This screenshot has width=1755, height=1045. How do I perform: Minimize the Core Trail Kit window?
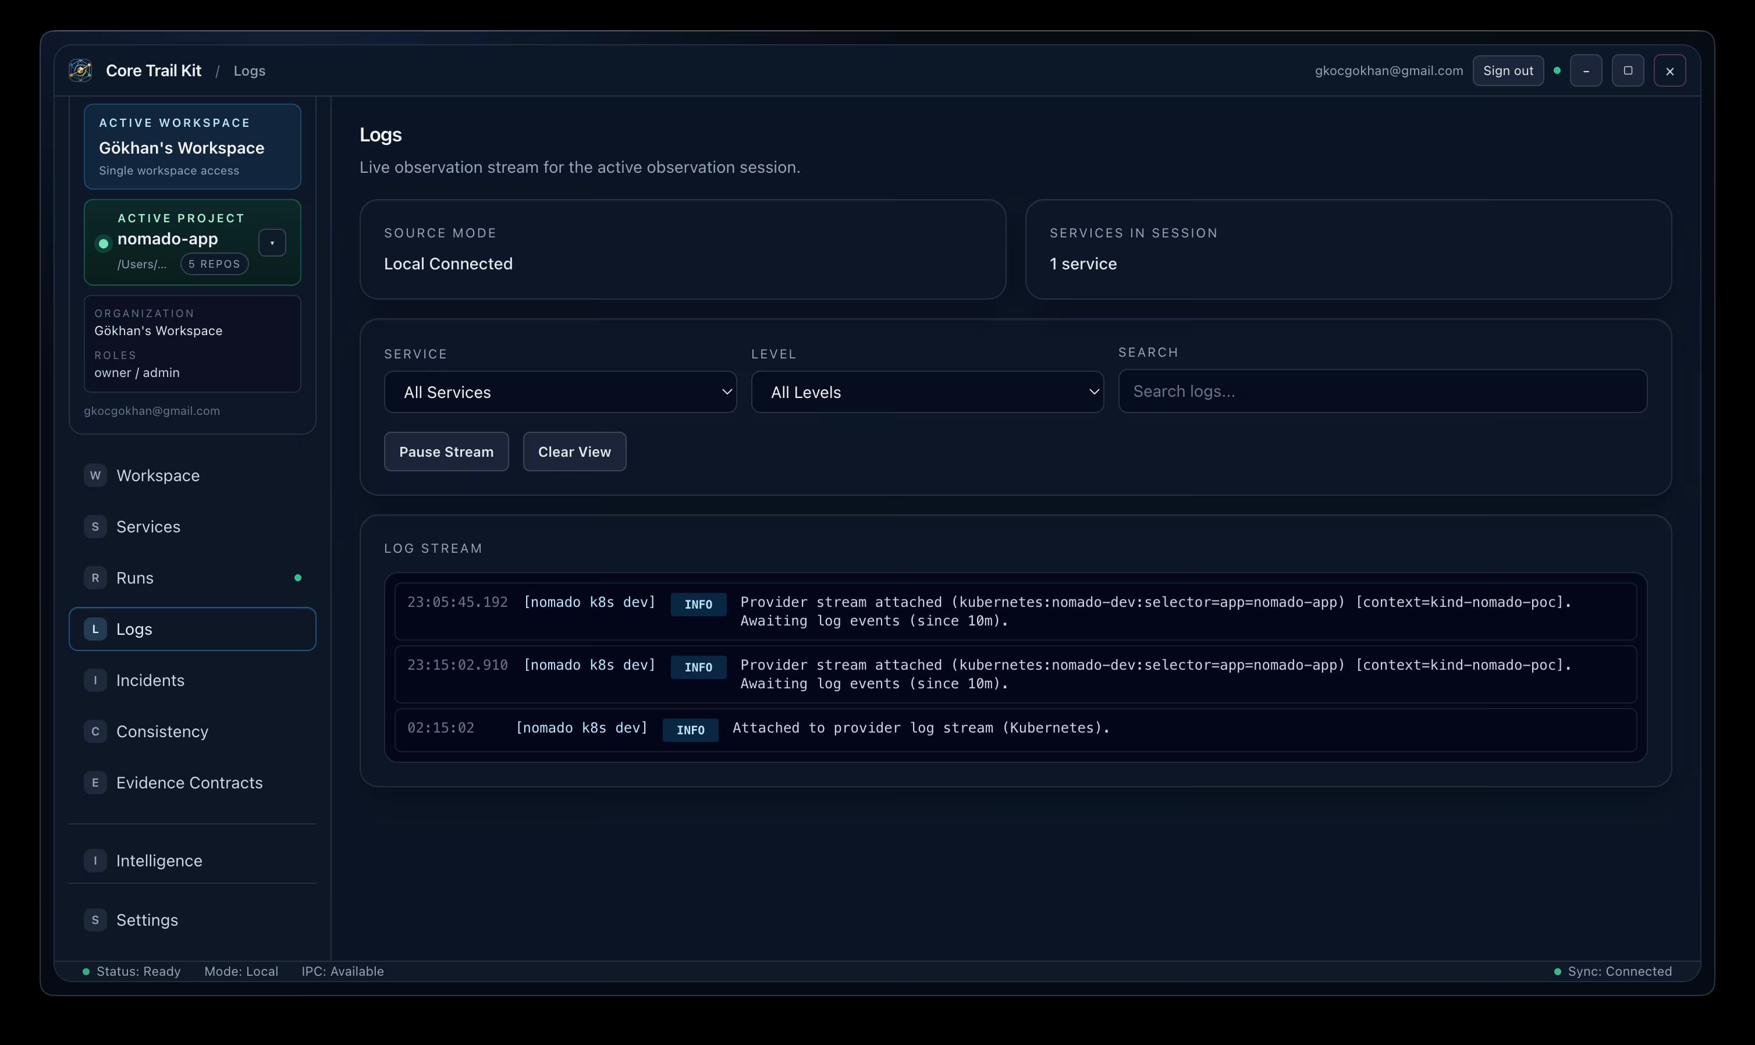tap(1586, 70)
